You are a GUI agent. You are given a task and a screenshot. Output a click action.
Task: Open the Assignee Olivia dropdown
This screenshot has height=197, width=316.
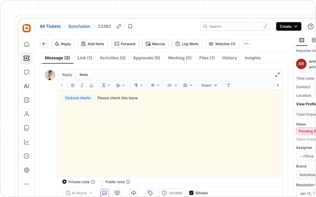tap(306, 156)
